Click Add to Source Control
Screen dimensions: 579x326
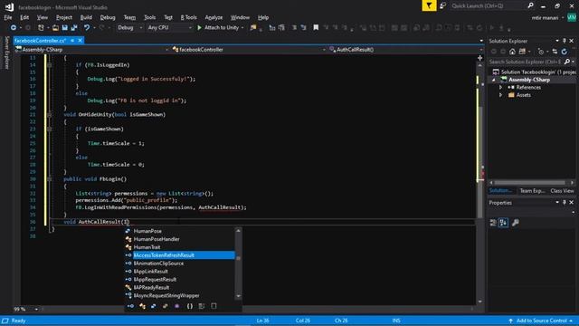click(x=541, y=321)
